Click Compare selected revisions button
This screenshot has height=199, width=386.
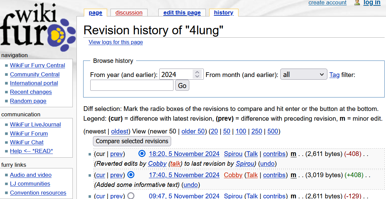coord(132,141)
